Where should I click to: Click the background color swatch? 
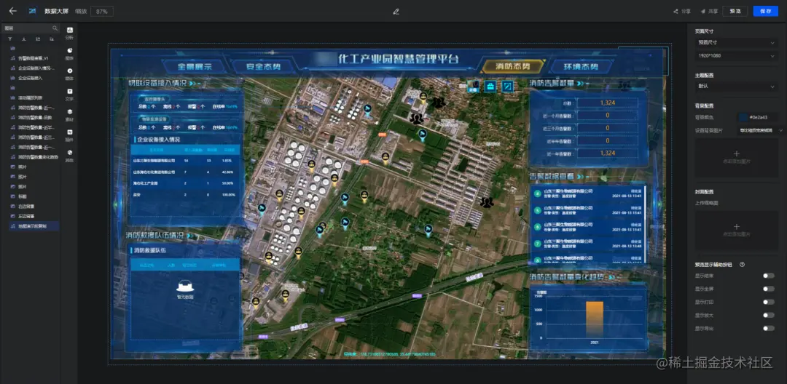(x=743, y=117)
